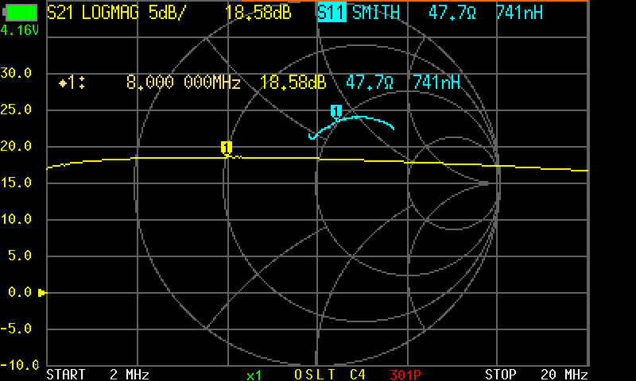This screenshot has width=636, height=381.
Task: Click the 5.0 Y-axis scale label
Action: coord(19,256)
